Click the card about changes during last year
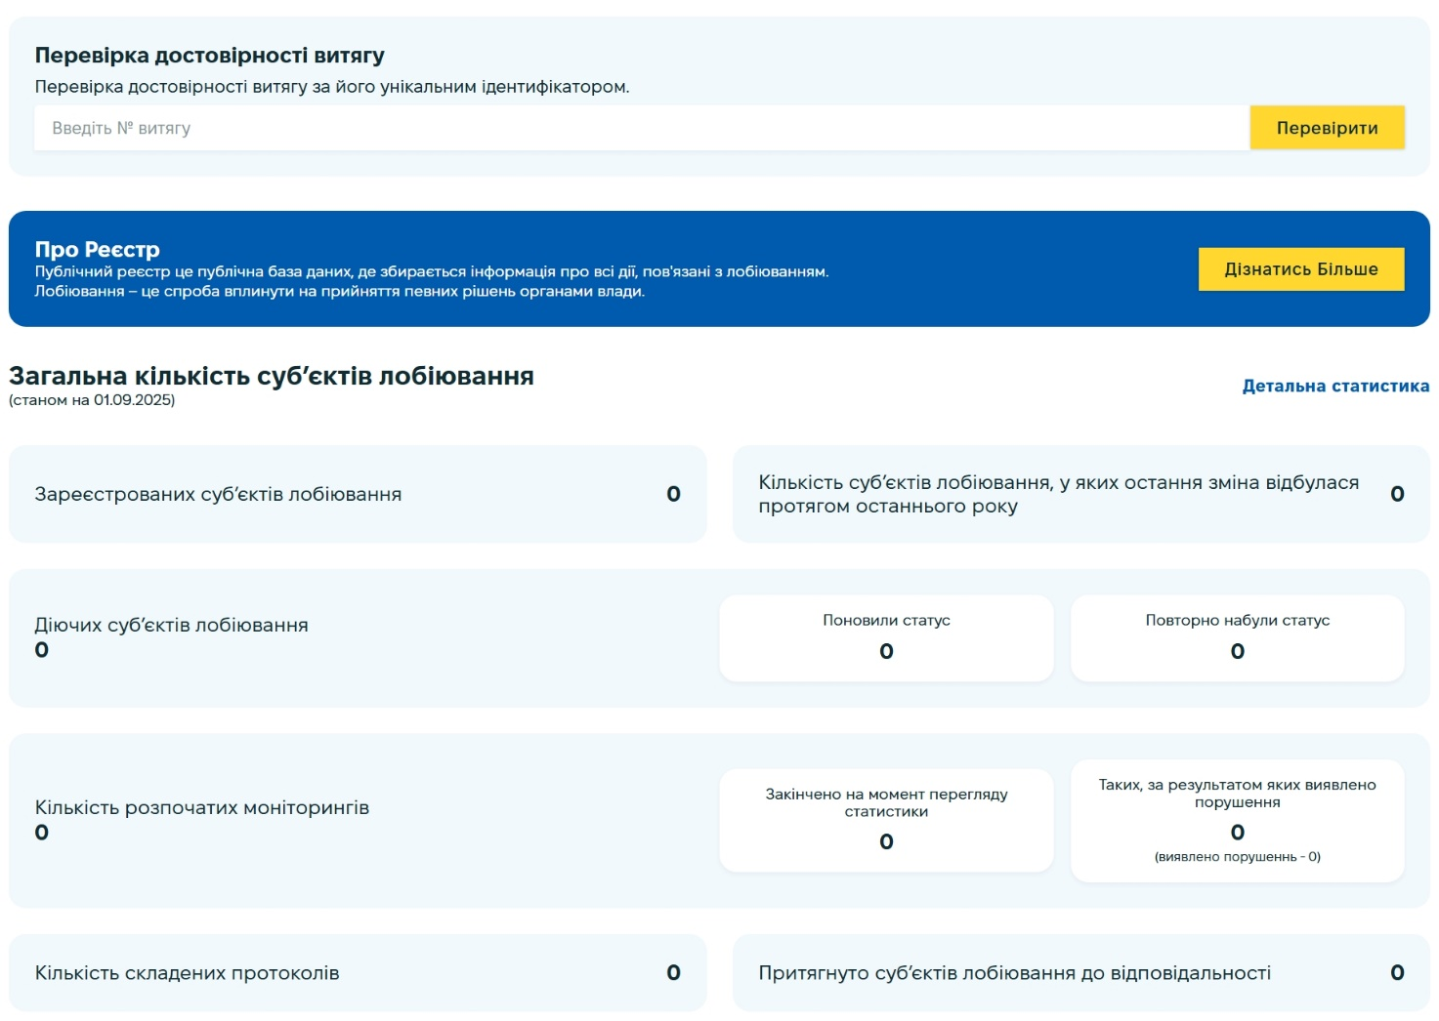The height and width of the screenshot is (1021, 1439). 1080,494
